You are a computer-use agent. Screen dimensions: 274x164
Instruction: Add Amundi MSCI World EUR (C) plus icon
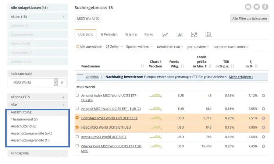click(263, 109)
